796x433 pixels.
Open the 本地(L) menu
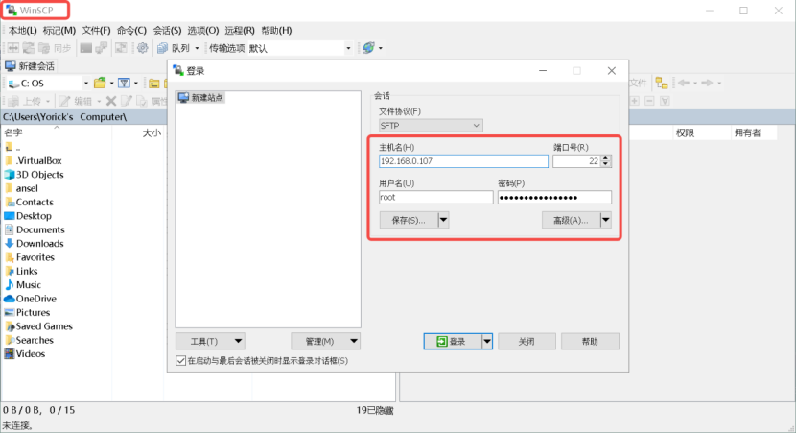click(22, 31)
